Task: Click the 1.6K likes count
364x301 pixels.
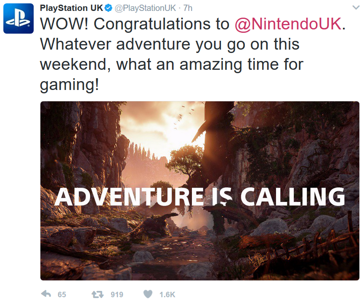Action: click(x=167, y=295)
